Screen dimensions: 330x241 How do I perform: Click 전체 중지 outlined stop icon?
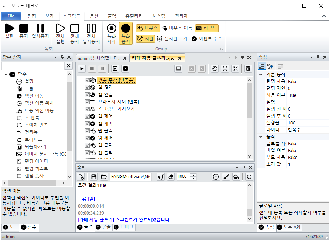pyautogui.click(x=75, y=28)
